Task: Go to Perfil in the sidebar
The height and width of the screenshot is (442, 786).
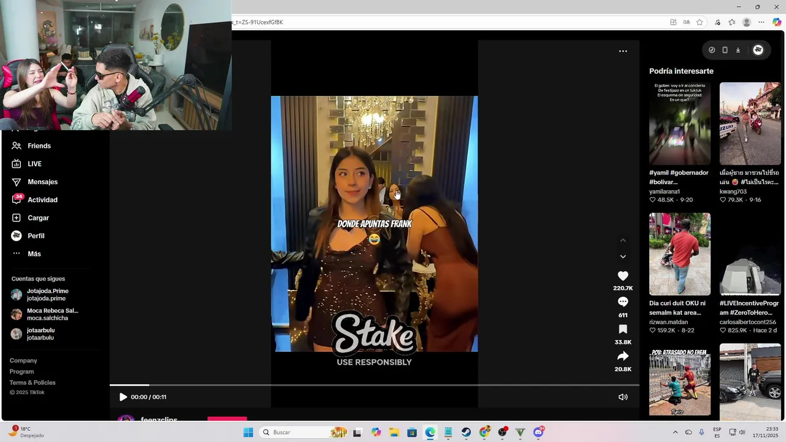Action: click(x=36, y=236)
